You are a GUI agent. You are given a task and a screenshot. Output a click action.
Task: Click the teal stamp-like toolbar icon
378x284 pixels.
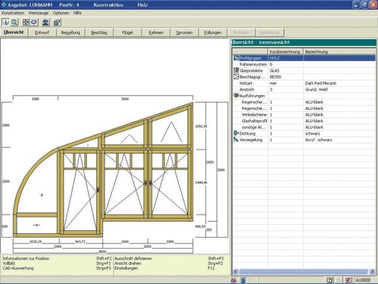point(46,22)
